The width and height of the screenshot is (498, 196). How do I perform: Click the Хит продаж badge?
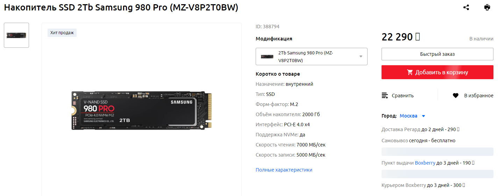click(x=62, y=33)
